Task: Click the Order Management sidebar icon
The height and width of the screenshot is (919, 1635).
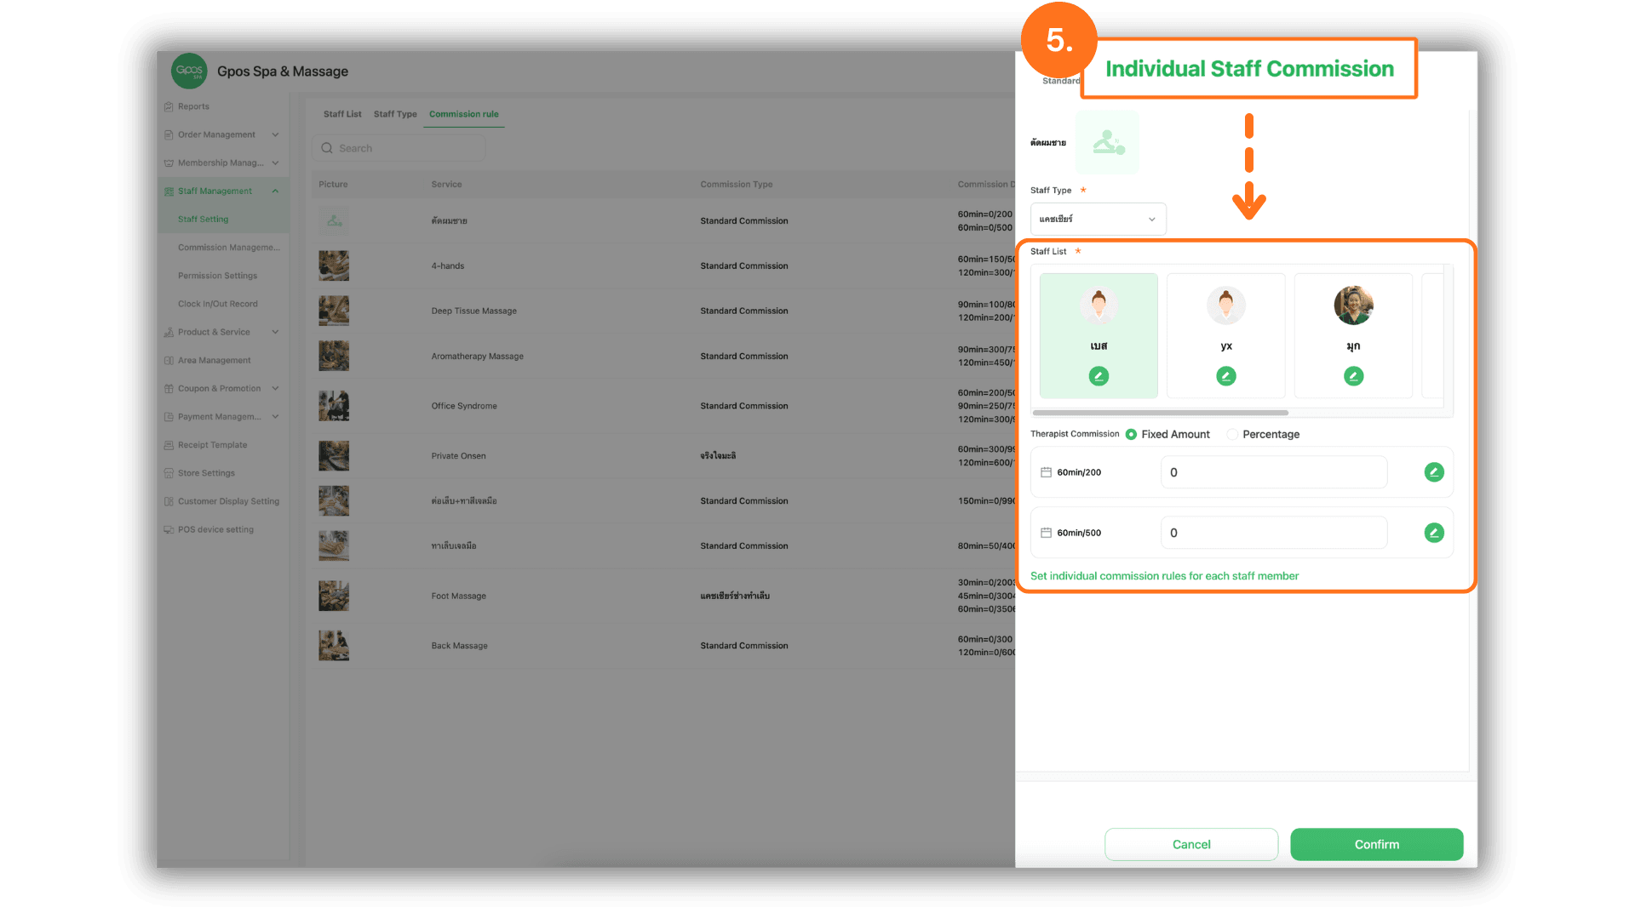Action: point(169,134)
